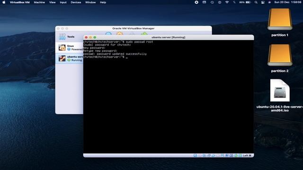303x170 pixels.
Task: Click the 'New password:' terminal line
Action: point(94,48)
